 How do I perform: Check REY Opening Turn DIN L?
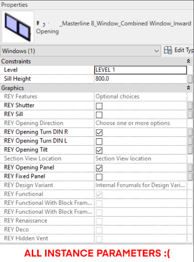coord(99,141)
